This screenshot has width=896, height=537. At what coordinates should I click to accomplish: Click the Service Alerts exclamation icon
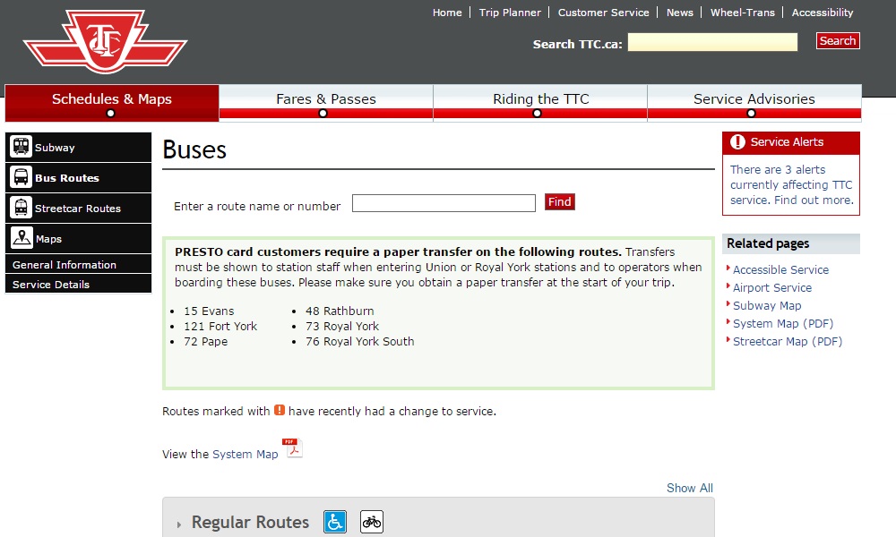tap(737, 142)
